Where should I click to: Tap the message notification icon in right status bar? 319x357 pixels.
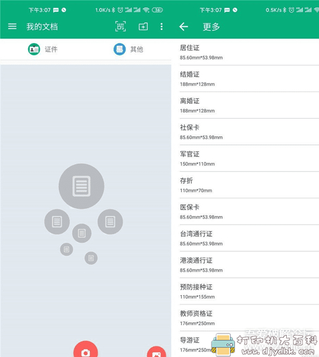(x=227, y=10)
